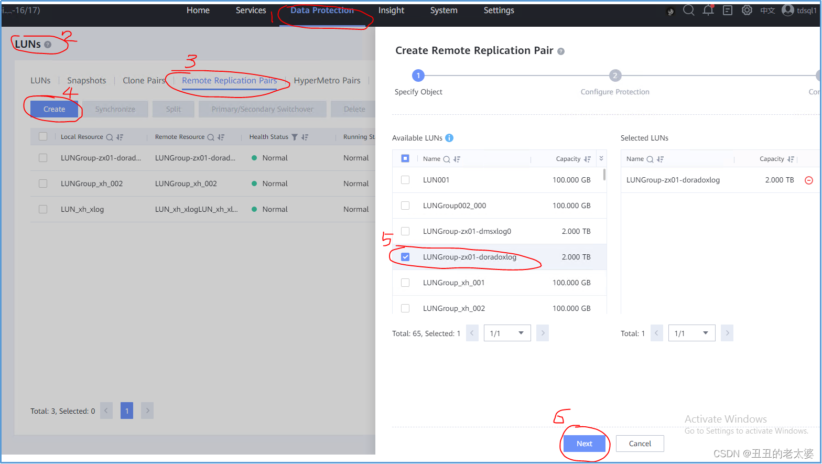Check the LUN_xh_xlog pair row checkbox

(x=43, y=209)
